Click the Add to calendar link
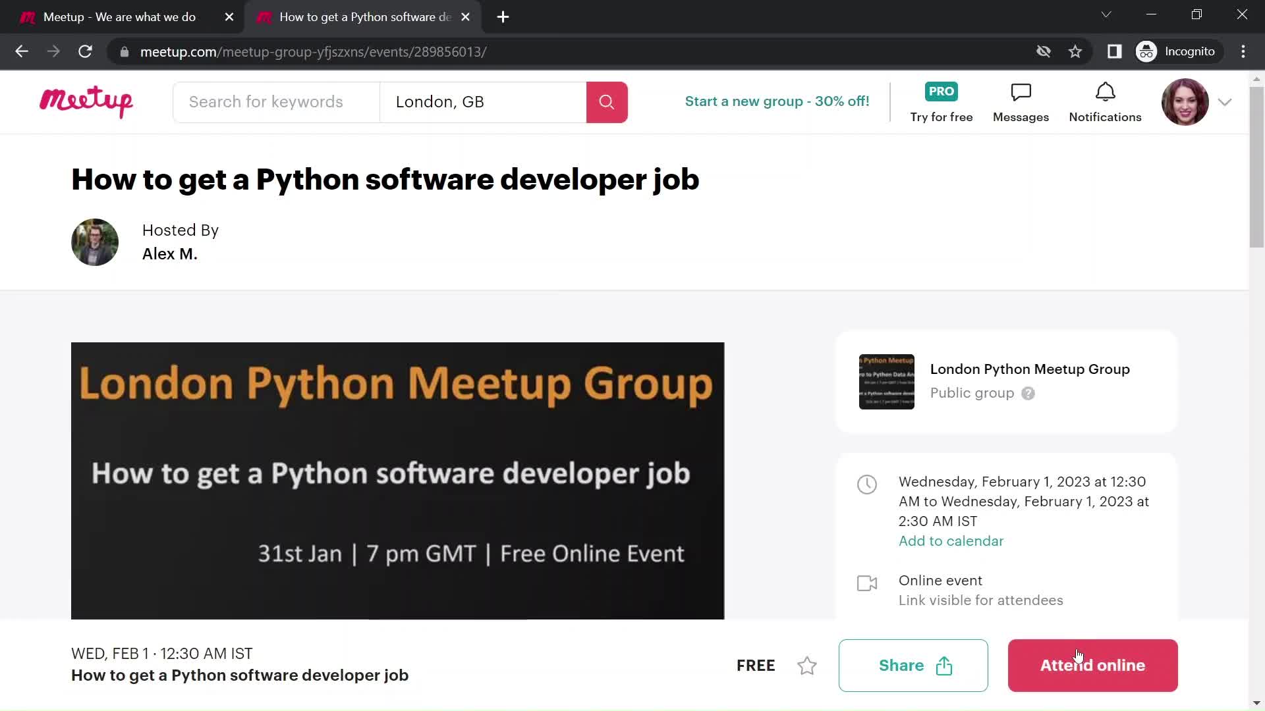 [951, 541]
